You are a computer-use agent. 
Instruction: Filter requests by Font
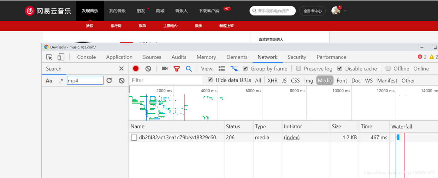[x=342, y=81]
